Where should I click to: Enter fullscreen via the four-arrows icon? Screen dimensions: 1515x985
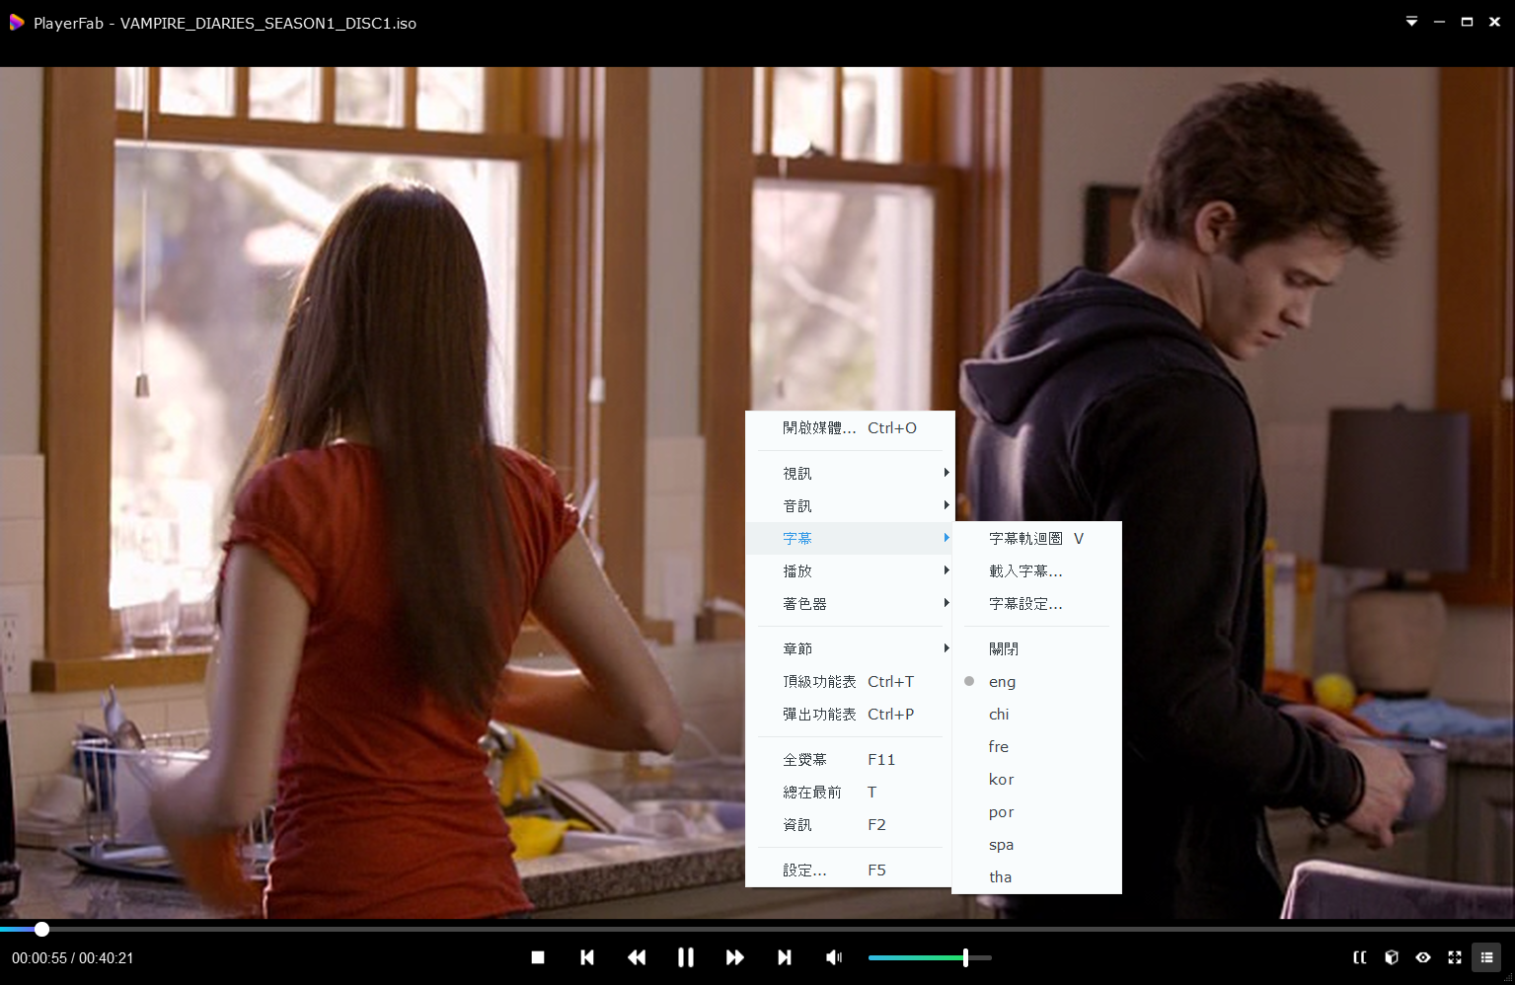(x=1455, y=957)
